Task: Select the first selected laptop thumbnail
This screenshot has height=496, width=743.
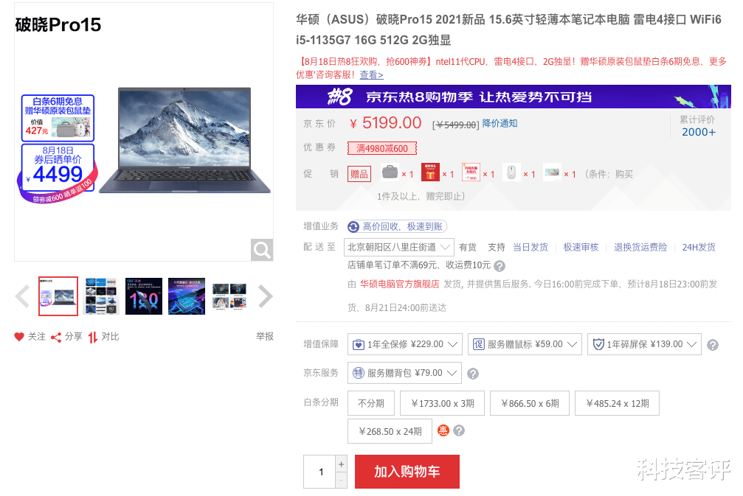Action: 58,296
